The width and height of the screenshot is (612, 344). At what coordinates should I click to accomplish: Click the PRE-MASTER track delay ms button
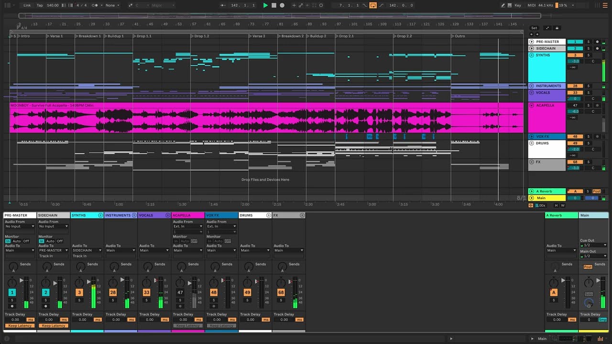31,320
